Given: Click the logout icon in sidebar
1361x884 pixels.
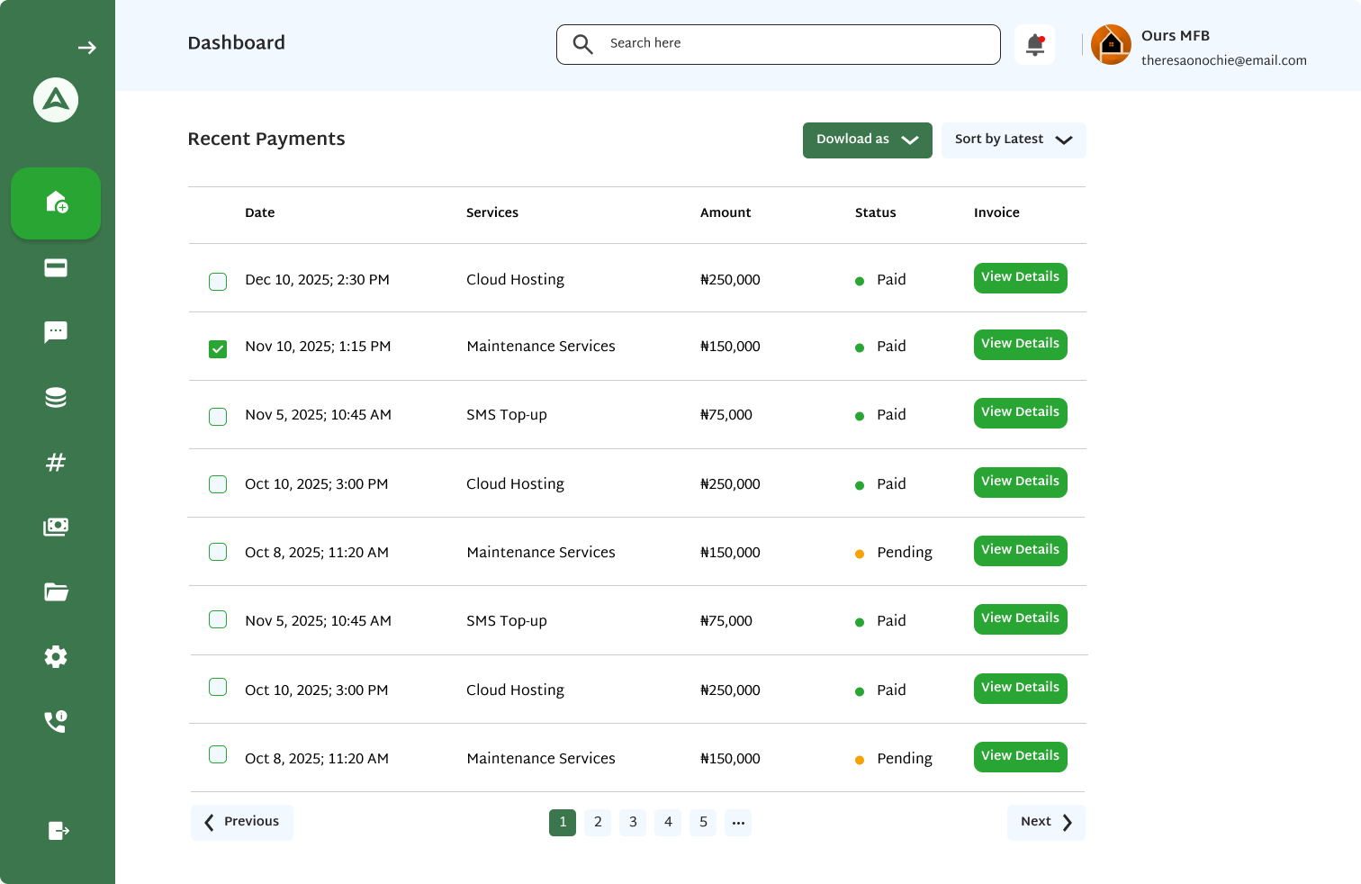Looking at the screenshot, I should 59,830.
